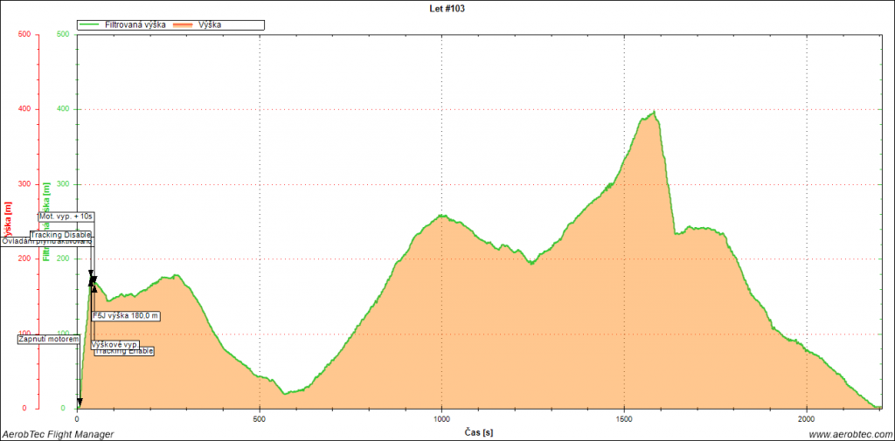Click the orange 'Výška' legend swatch
The width and height of the screenshot is (895, 441).
184,25
